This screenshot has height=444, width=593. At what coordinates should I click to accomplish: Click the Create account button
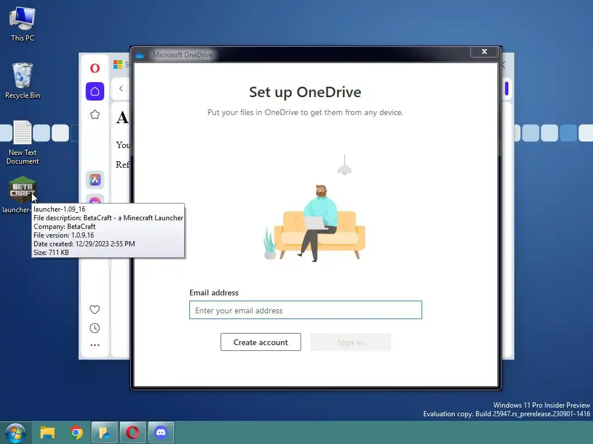pyautogui.click(x=261, y=342)
